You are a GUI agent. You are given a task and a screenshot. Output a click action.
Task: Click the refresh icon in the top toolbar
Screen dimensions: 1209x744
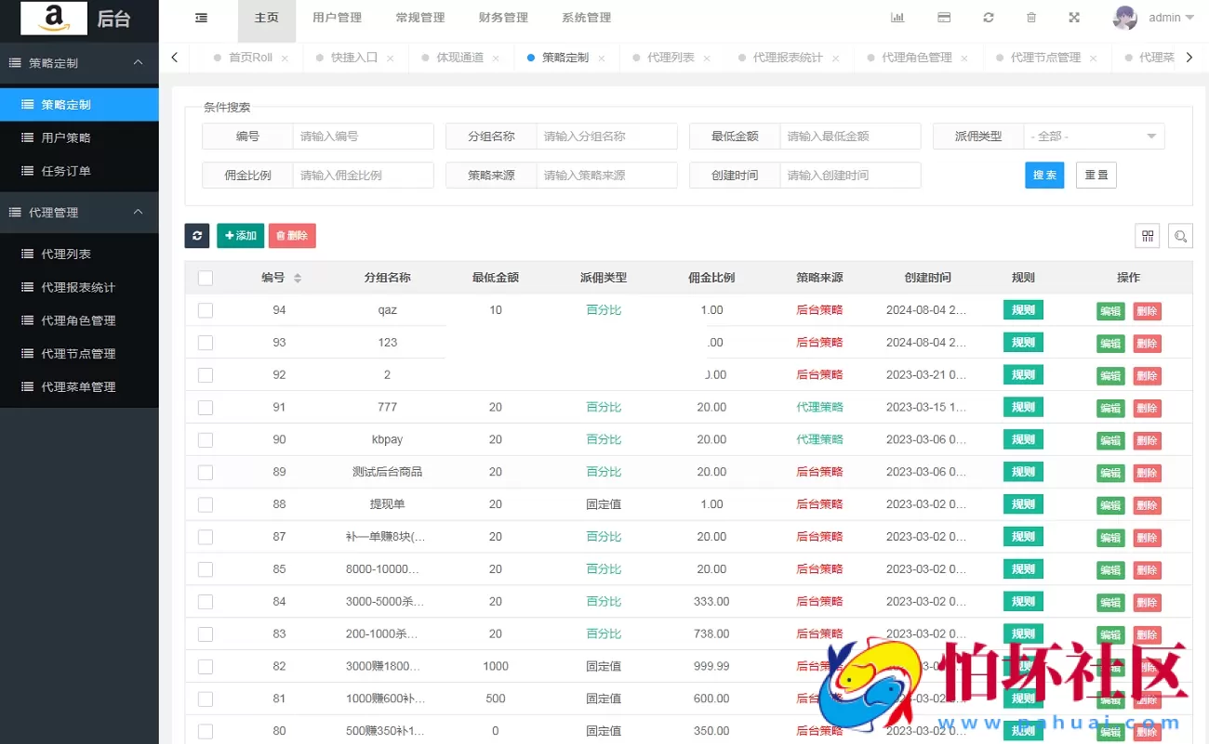(989, 17)
